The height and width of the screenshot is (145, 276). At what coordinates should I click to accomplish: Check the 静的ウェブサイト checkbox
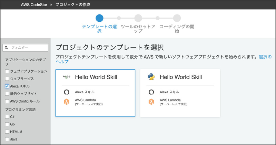point(7,94)
